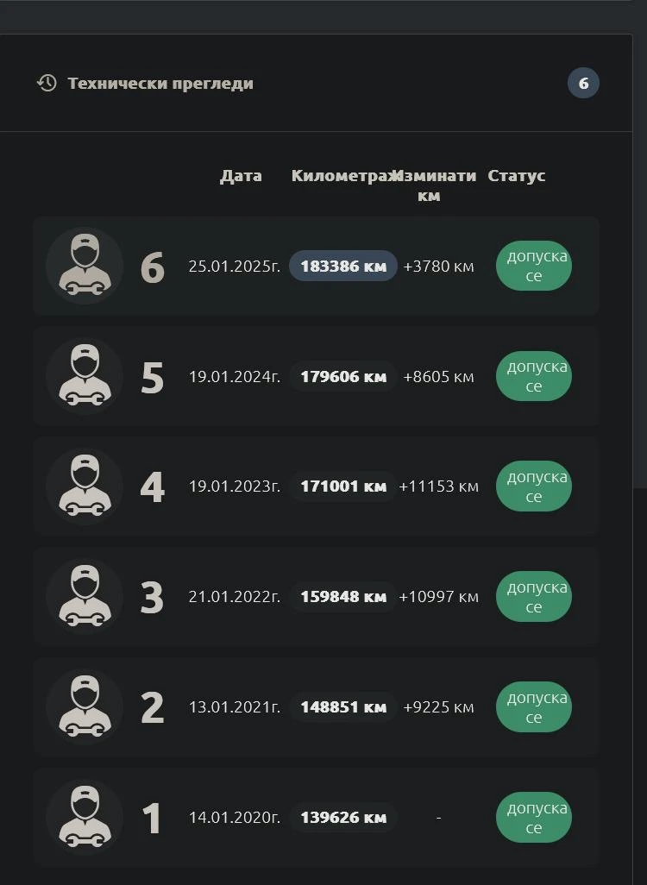Image resolution: width=647 pixels, height=885 pixels.
Task: Click the 139626 км mileage badge
Action: [343, 818]
